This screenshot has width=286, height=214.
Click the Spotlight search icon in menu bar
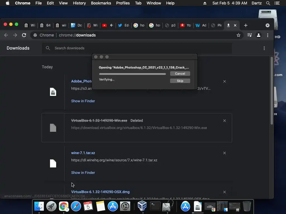click(268, 3)
